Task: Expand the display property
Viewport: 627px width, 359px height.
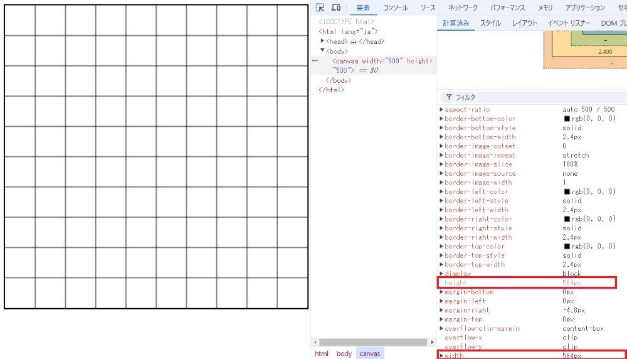Action: (x=441, y=274)
